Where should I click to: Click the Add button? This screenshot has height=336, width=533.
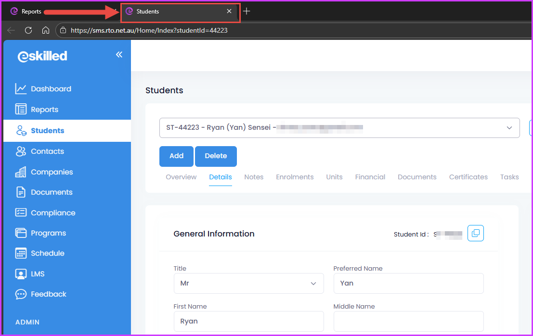(176, 156)
